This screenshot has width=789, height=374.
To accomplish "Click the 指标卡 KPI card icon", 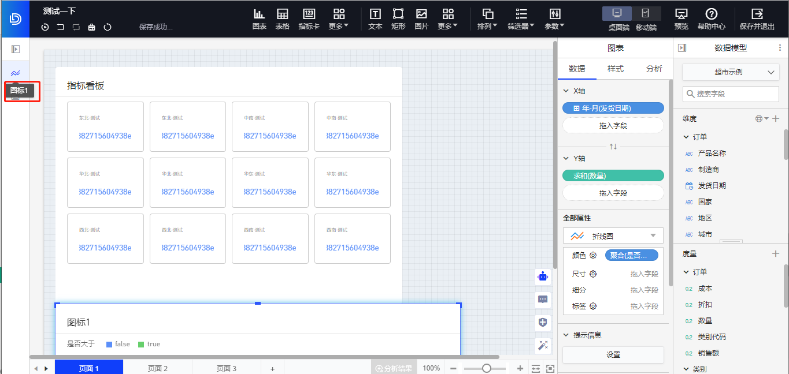I will pos(309,14).
